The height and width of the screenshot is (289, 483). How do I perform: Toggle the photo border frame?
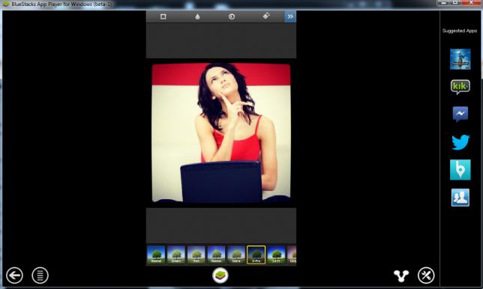click(x=163, y=16)
